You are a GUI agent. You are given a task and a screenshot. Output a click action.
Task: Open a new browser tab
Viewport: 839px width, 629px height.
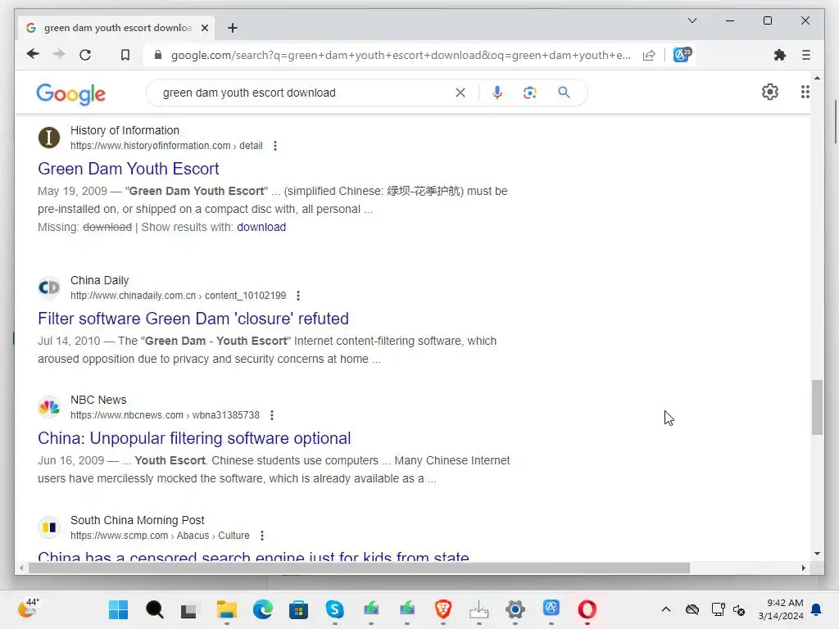pos(232,28)
